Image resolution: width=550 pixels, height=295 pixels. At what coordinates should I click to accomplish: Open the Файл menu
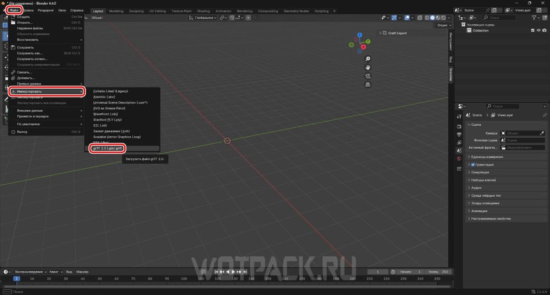point(14,10)
